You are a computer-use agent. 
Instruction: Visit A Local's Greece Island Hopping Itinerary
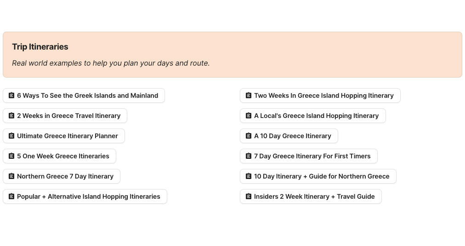(316, 116)
